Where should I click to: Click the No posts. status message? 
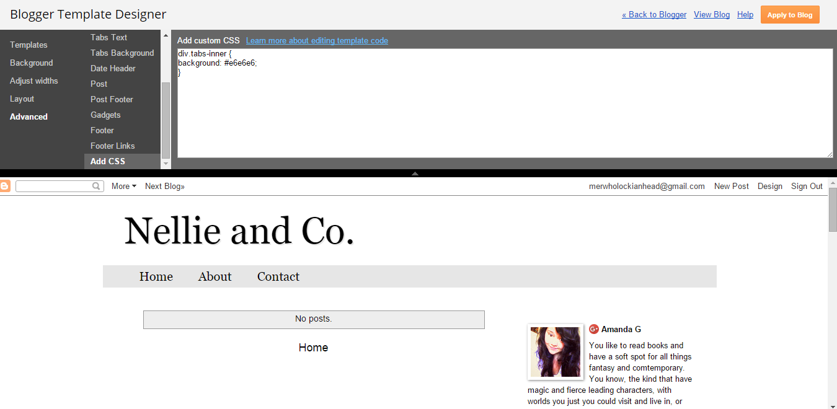[x=314, y=319]
